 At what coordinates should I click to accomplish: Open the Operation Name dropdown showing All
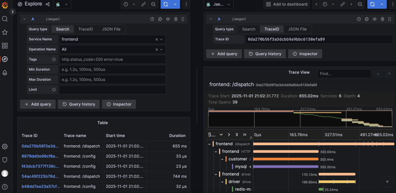pos(107,49)
